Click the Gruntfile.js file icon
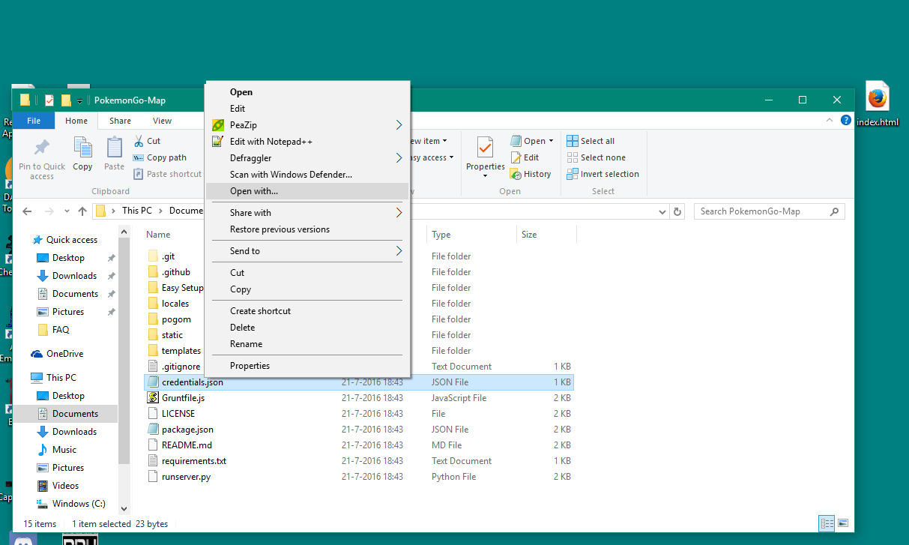Viewport: 909px width, 545px height. (153, 398)
